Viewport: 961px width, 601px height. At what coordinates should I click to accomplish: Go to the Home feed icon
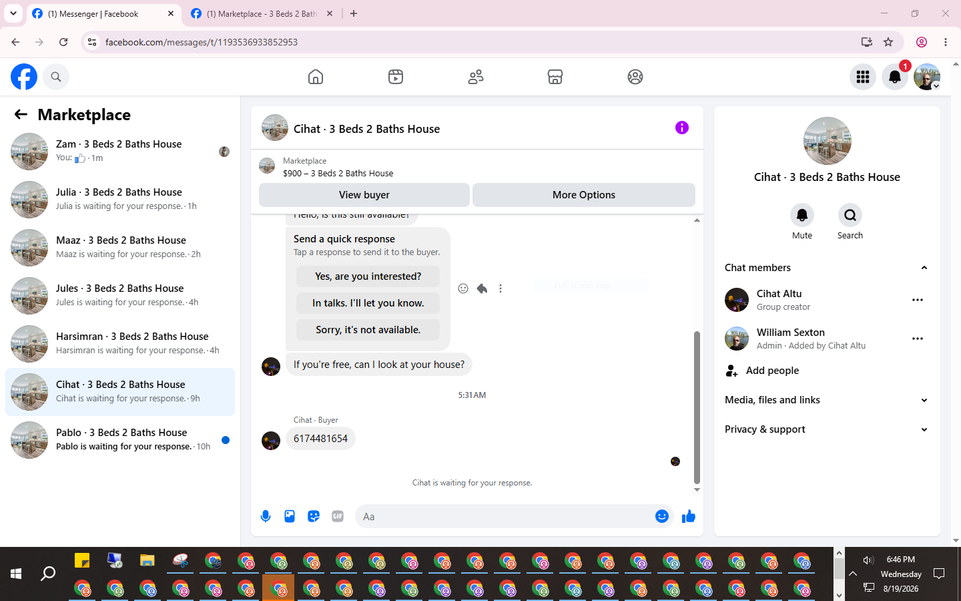tap(316, 77)
